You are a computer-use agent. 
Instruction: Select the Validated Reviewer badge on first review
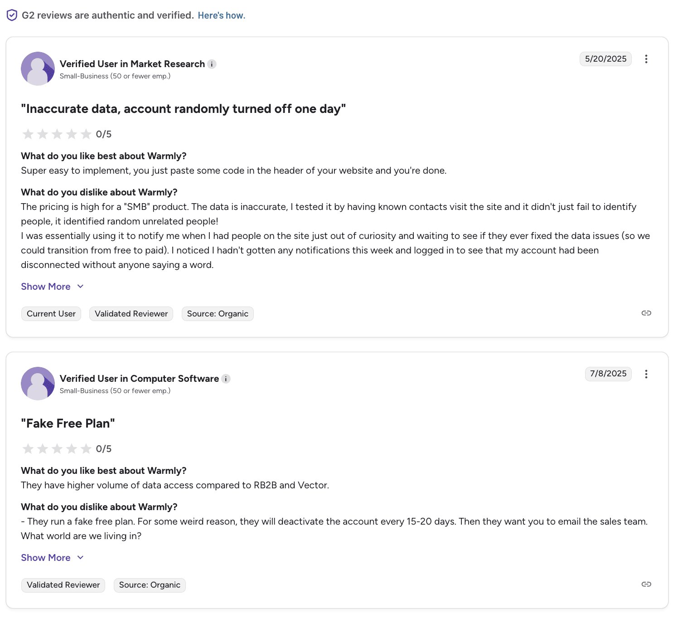tap(131, 313)
